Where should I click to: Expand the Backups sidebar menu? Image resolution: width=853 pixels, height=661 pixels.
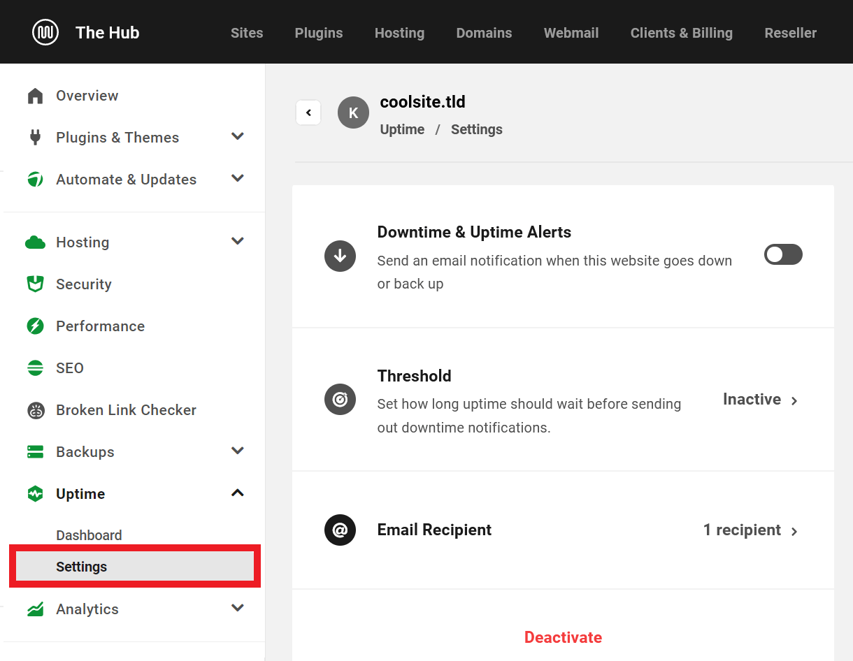pos(237,451)
